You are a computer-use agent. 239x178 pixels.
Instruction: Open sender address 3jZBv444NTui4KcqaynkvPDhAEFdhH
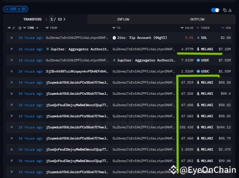click(77, 71)
